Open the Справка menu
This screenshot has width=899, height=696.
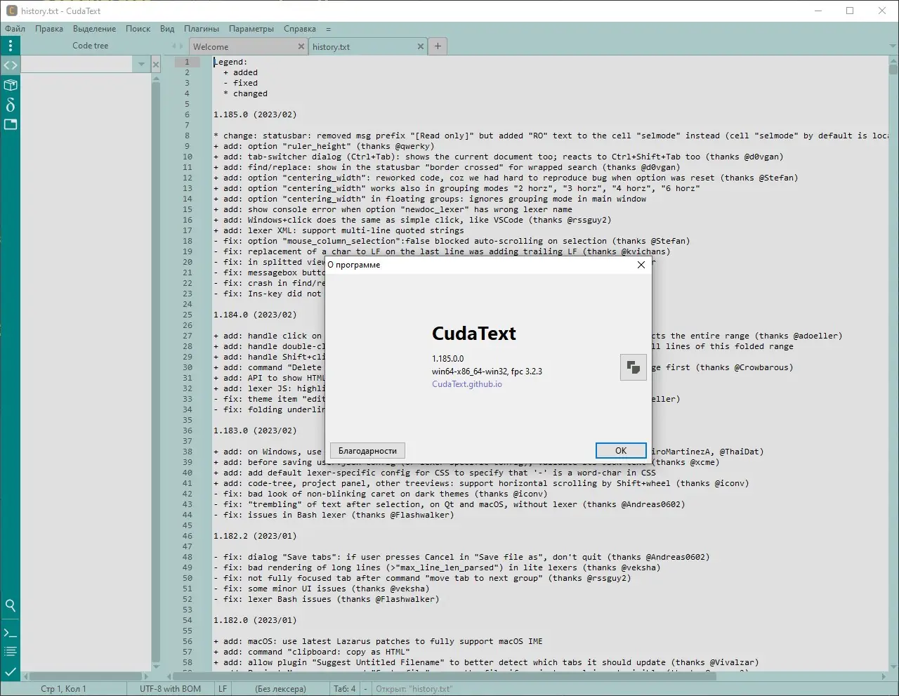[x=300, y=29]
